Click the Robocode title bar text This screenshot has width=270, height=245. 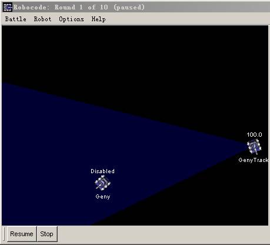coord(79,8)
